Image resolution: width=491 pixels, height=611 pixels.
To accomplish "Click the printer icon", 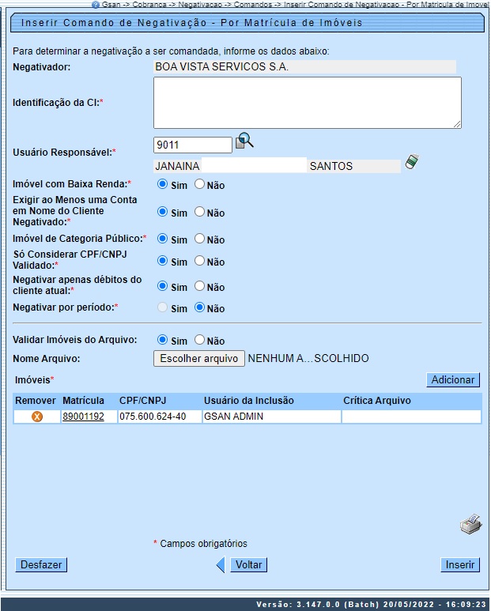I will (x=470, y=524).
